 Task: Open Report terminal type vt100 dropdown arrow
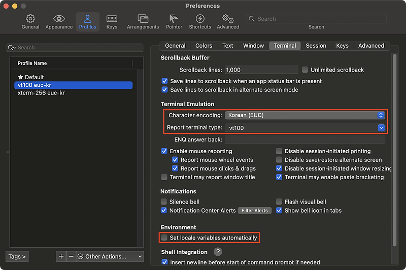381,127
